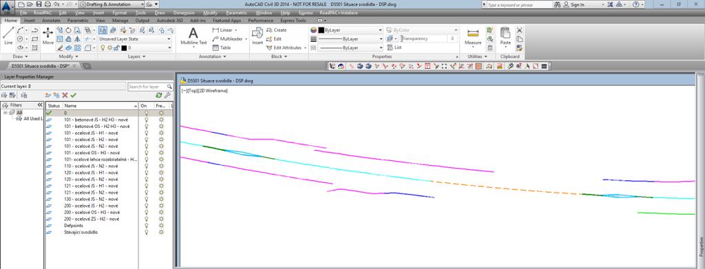Viewport: 705px width, 269px height.
Task: Select the Measure utility
Action: [x=473, y=36]
